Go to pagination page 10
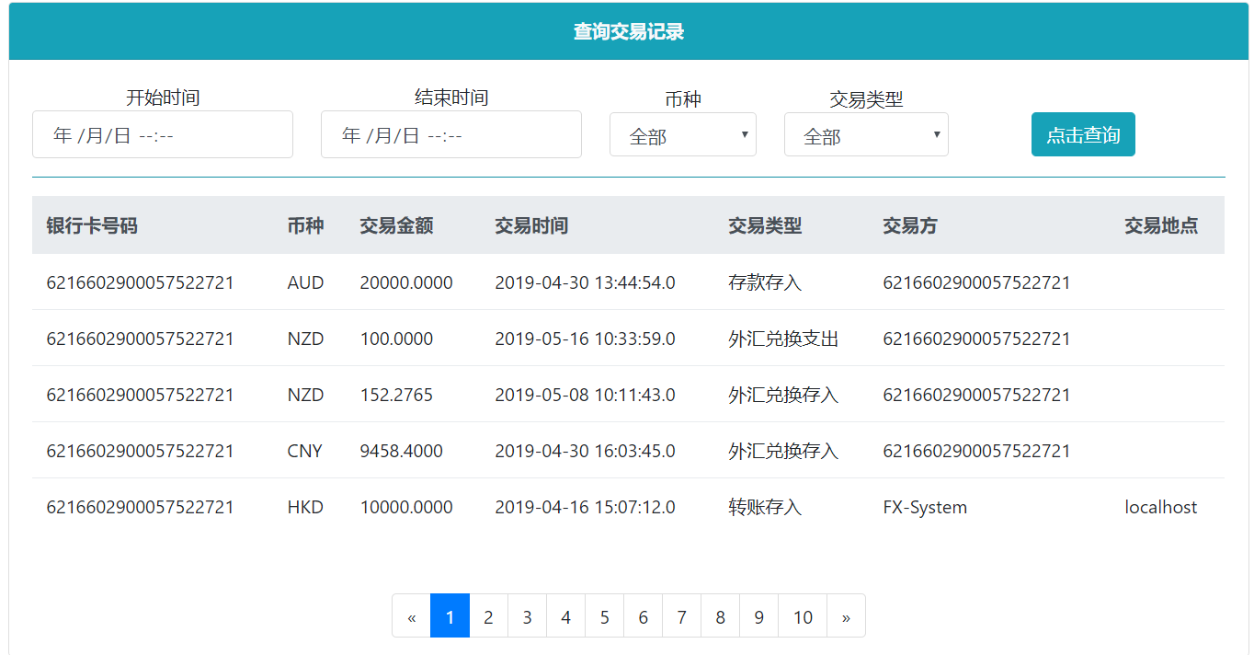The width and height of the screenshot is (1254, 655). [803, 616]
